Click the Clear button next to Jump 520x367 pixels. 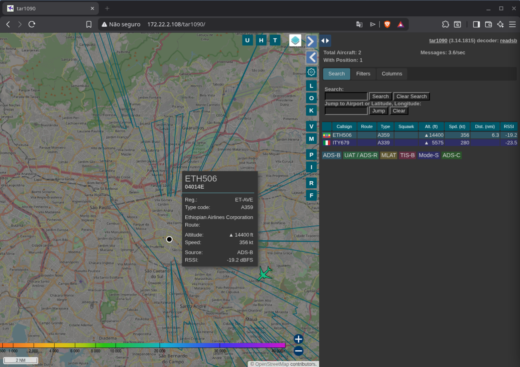pos(399,111)
